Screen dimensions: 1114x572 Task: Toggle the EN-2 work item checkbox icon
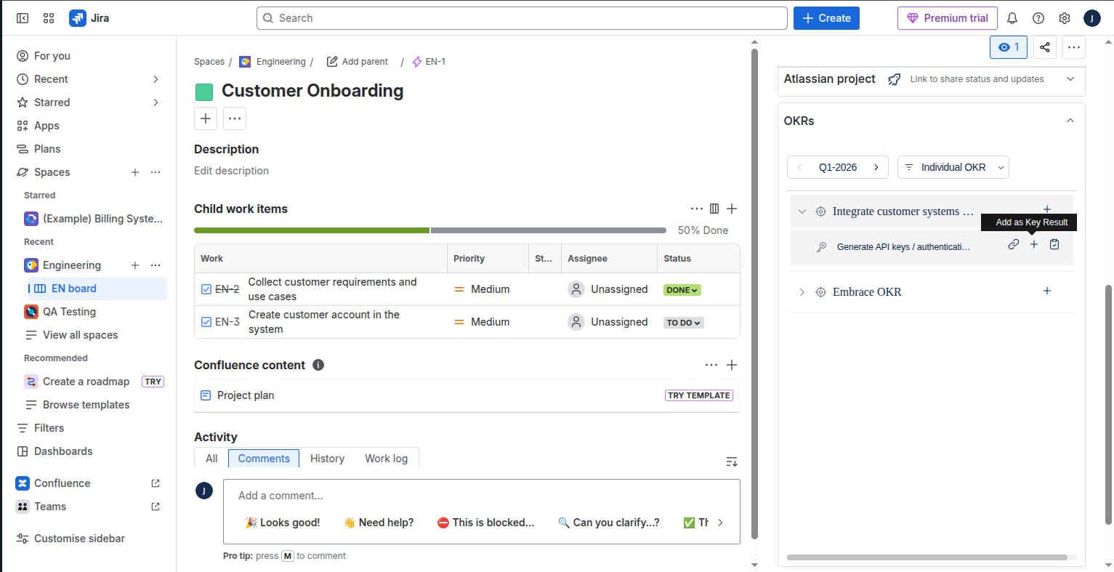[206, 289]
